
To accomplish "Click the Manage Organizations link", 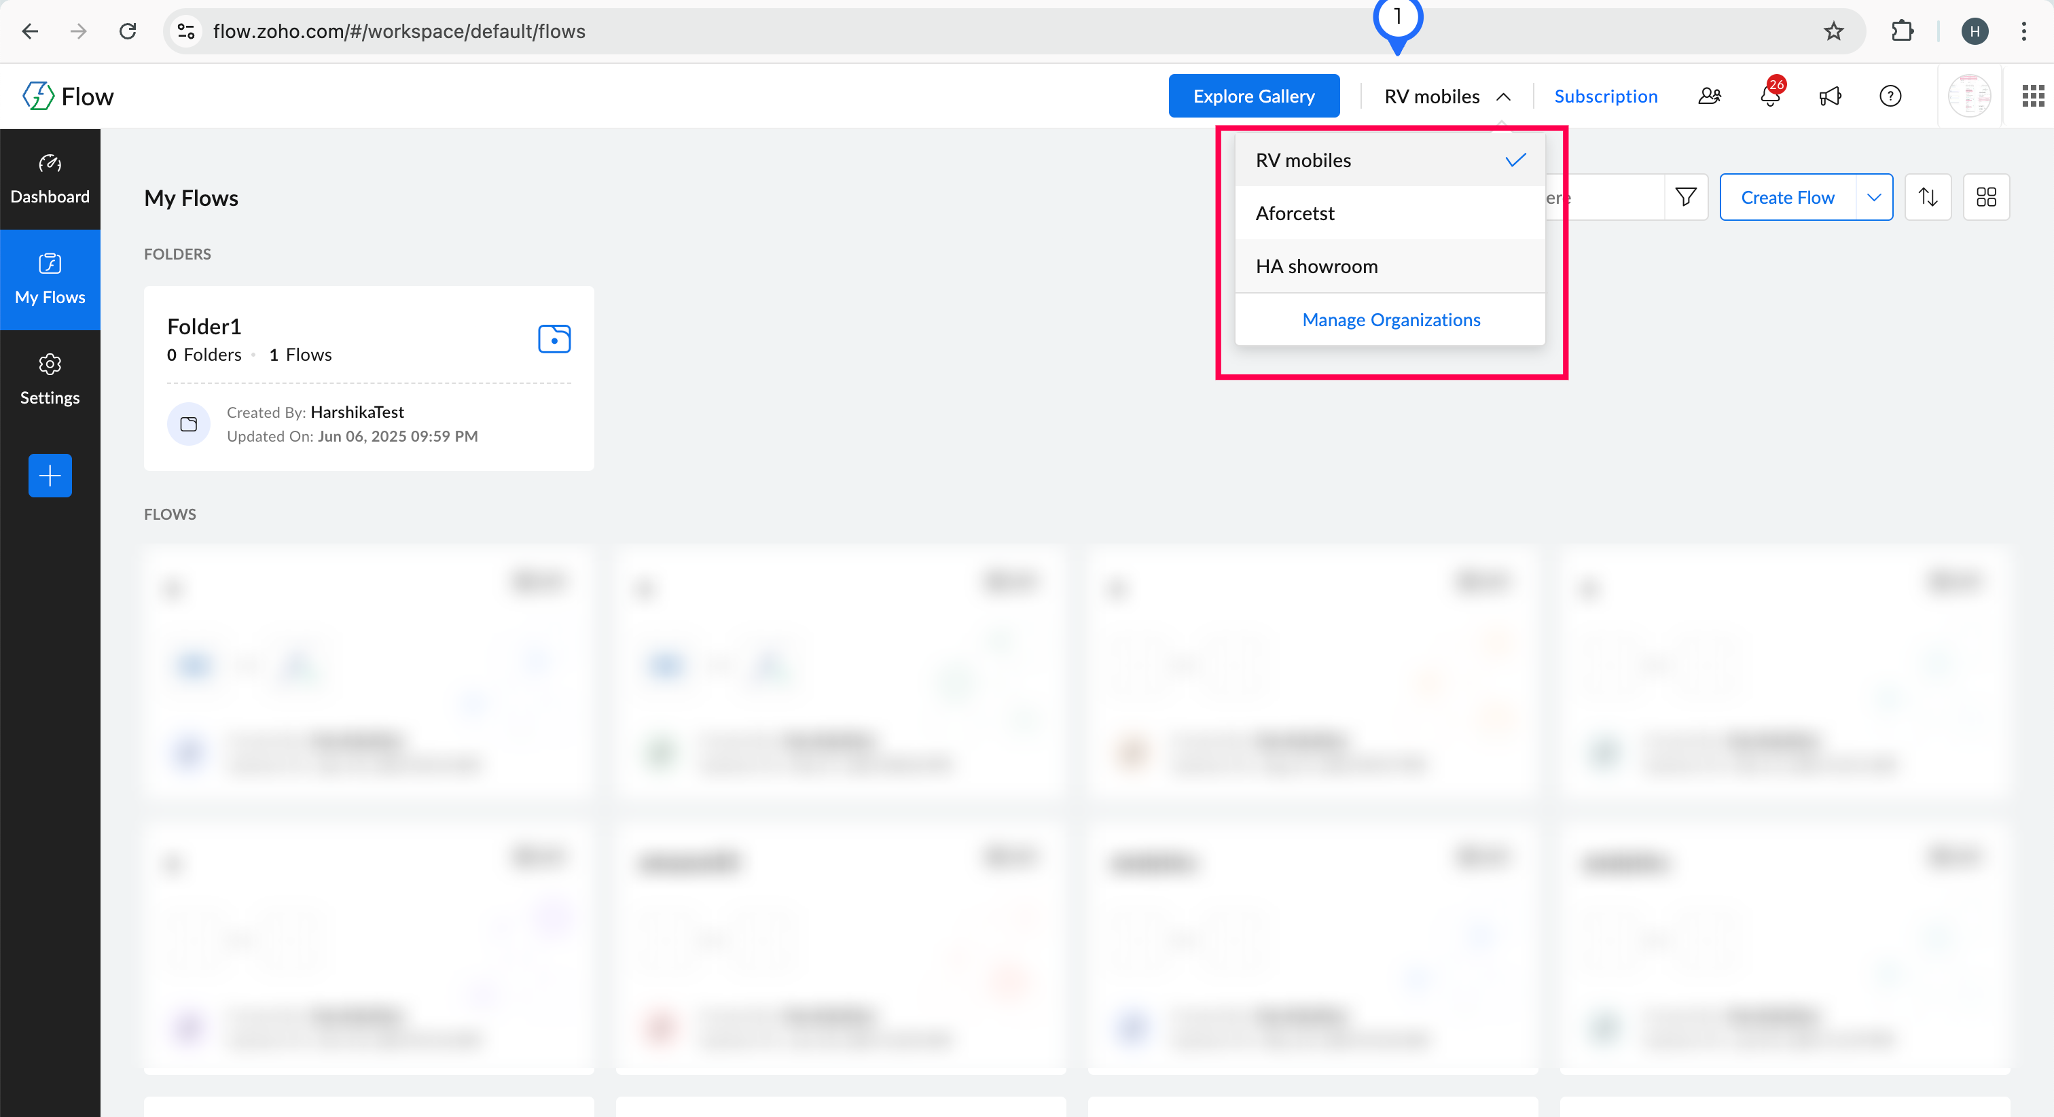I will [x=1390, y=320].
